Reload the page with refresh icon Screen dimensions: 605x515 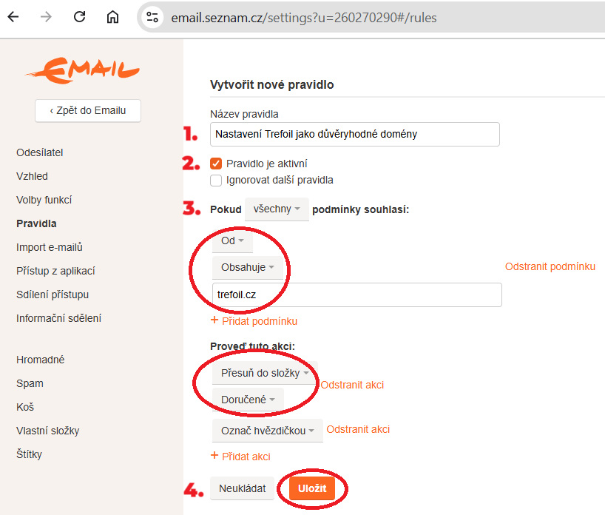(79, 17)
